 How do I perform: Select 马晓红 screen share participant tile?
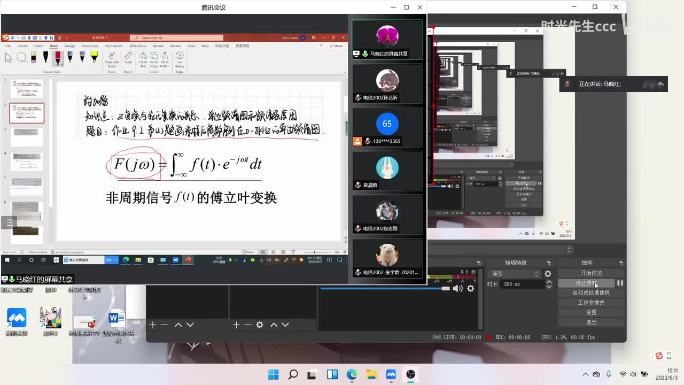click(387, 40)
